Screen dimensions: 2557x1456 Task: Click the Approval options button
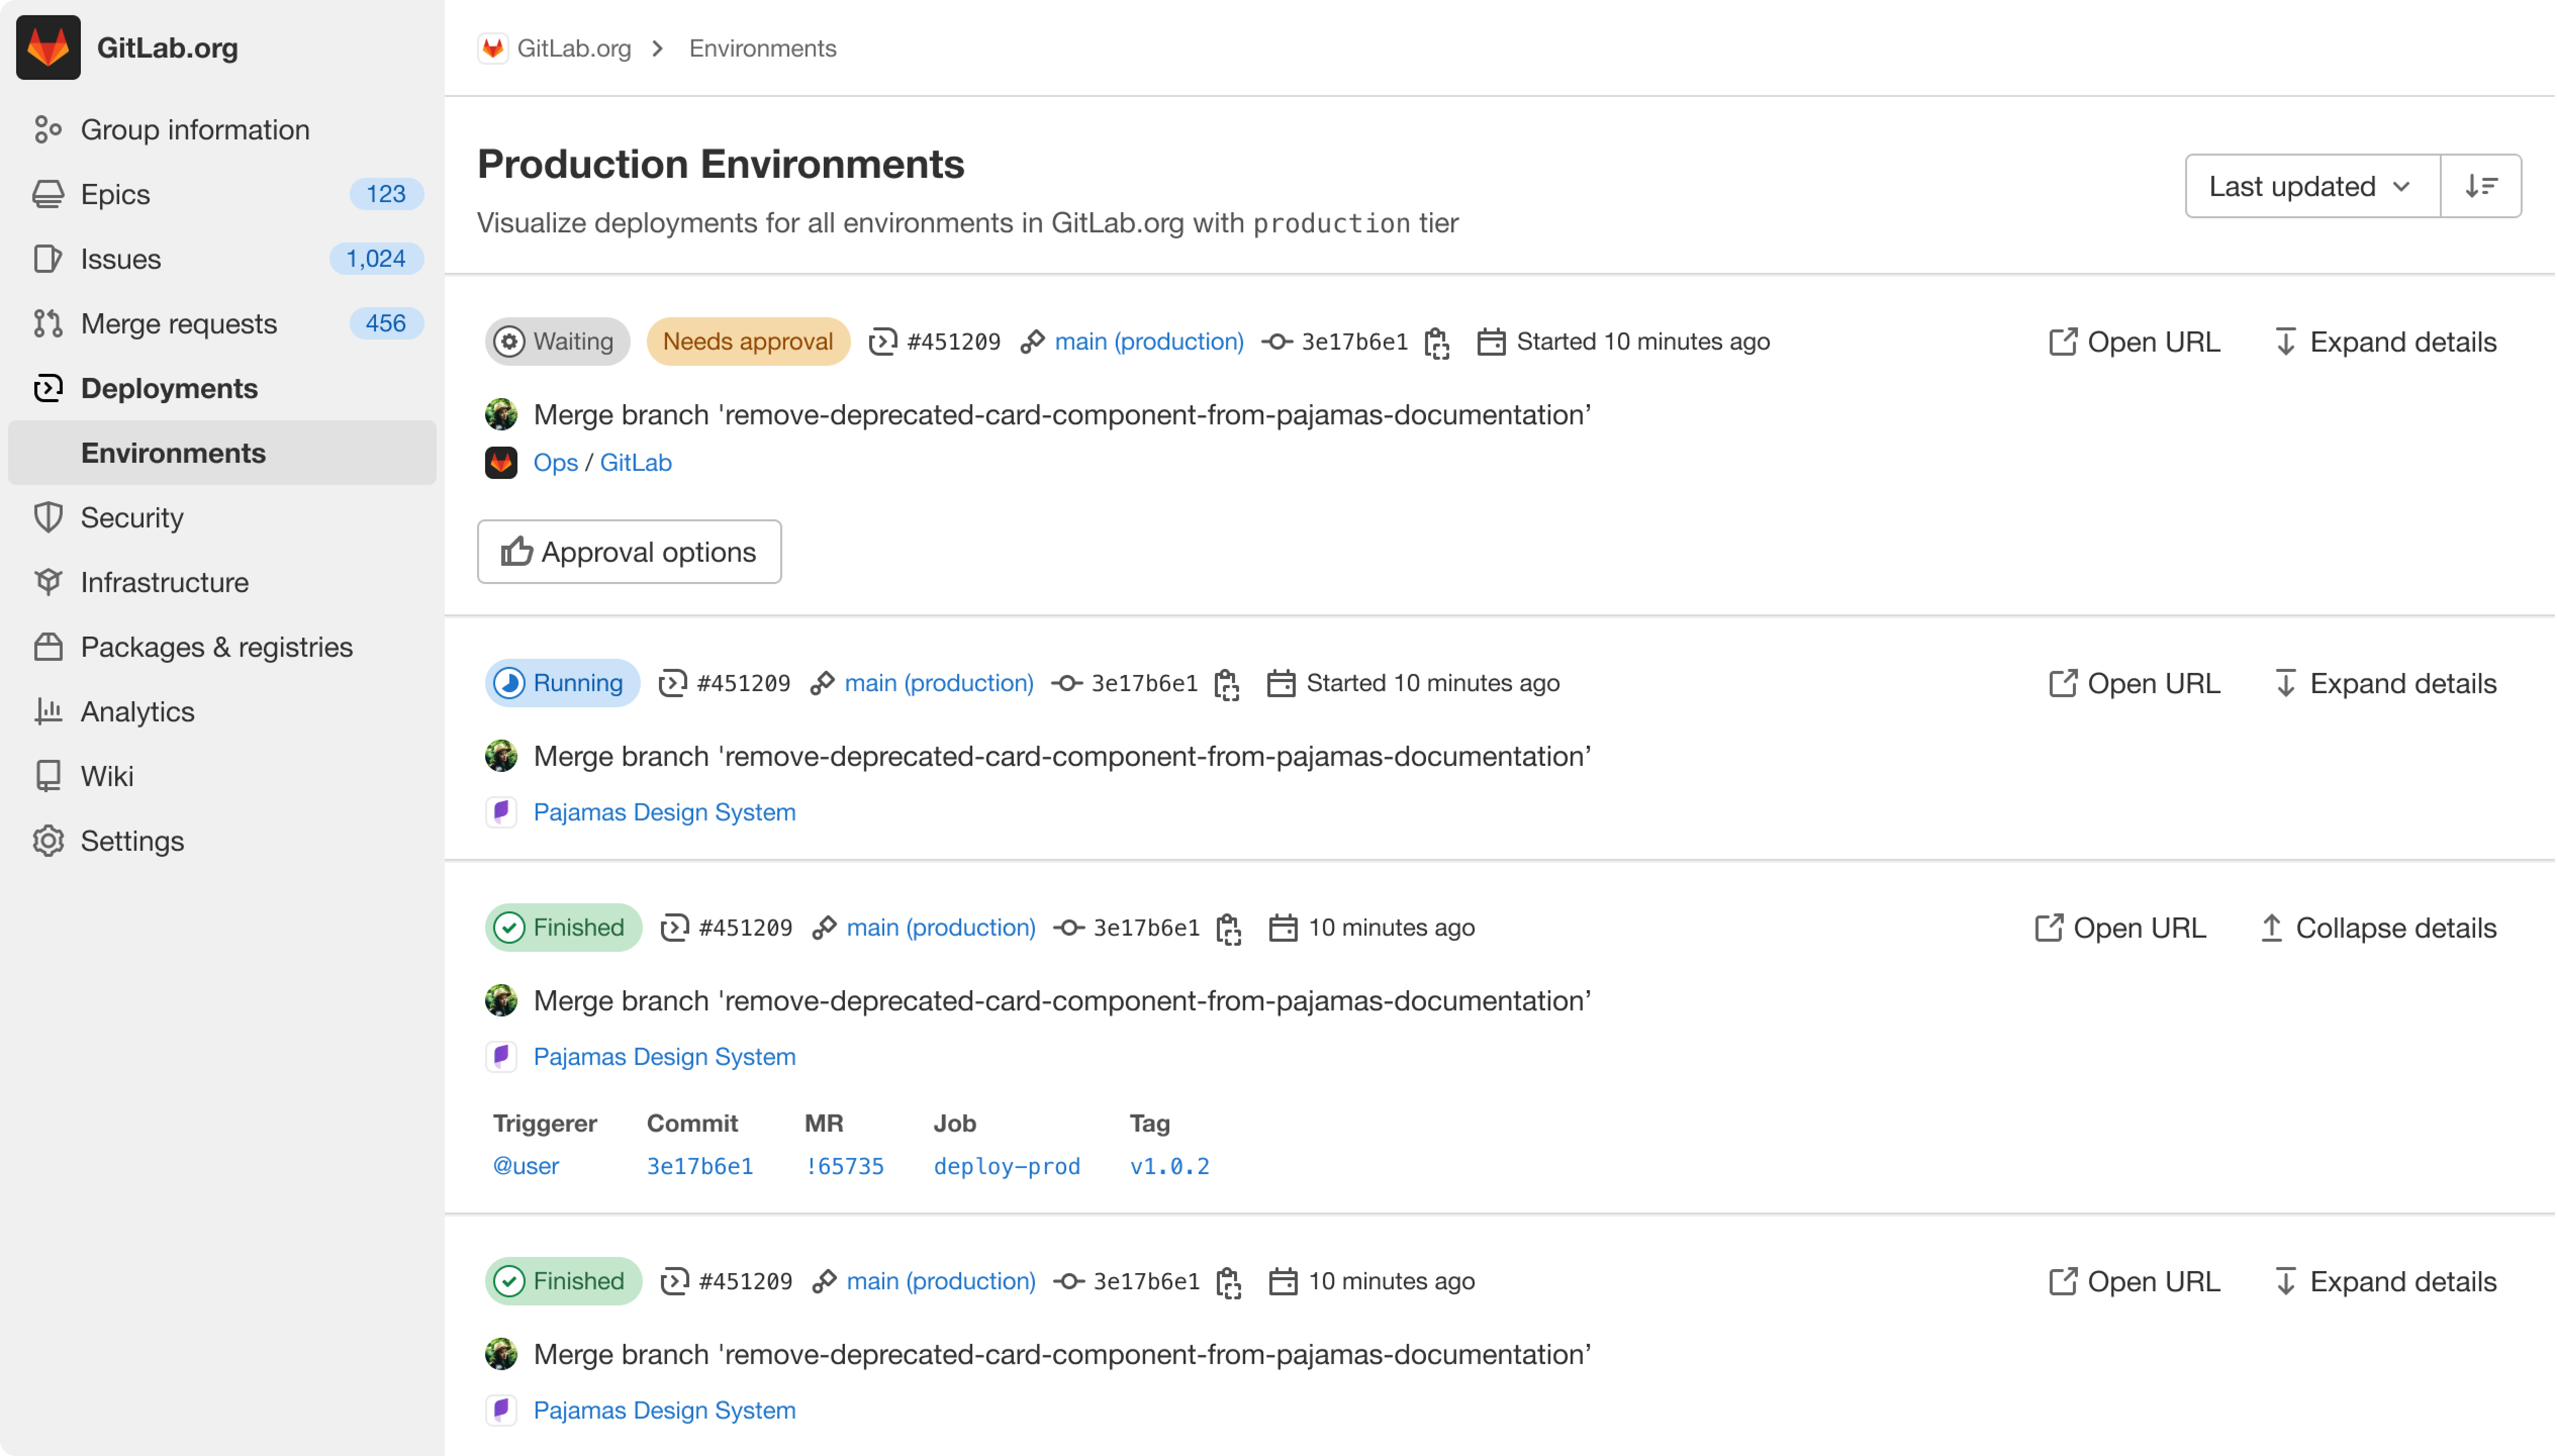pyautogui.click(x=629, y=551)
